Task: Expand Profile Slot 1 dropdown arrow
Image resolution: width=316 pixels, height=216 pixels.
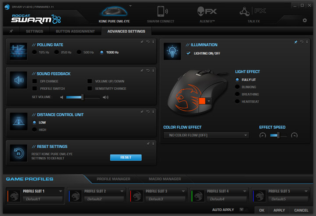Action: pyautogui.click(x=61, y=191)
